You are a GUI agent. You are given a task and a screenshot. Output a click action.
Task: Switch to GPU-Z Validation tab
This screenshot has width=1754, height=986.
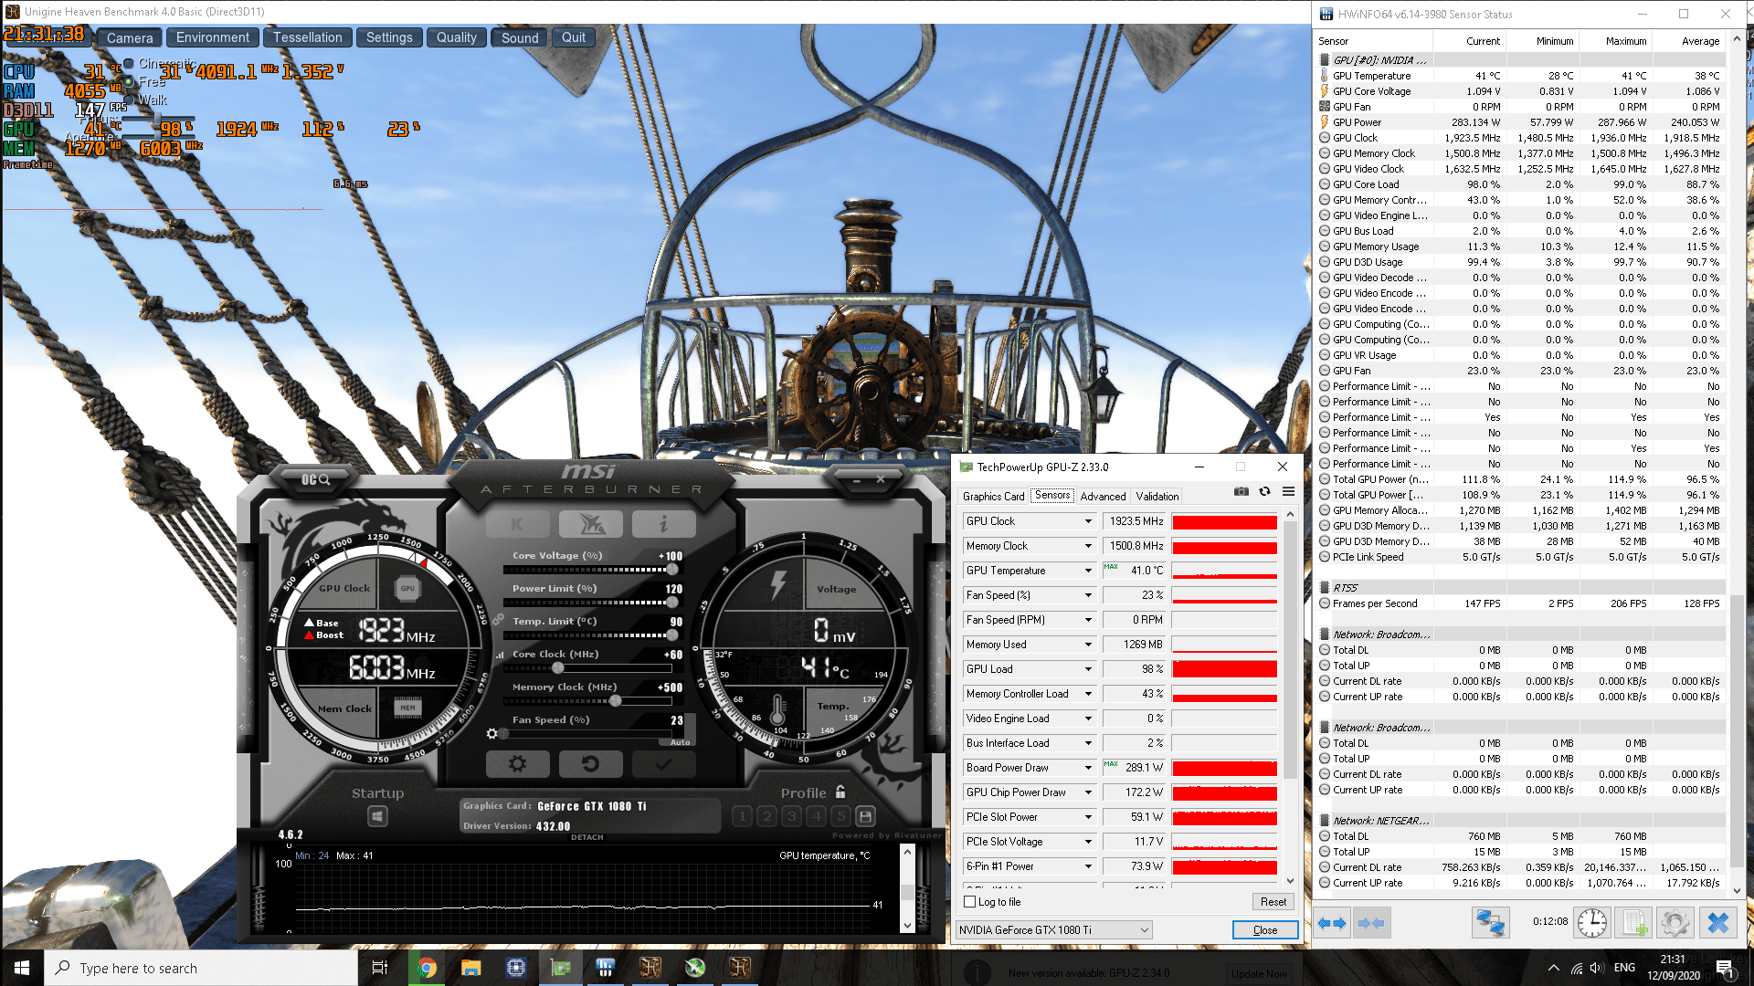(x=1157, y=497)
